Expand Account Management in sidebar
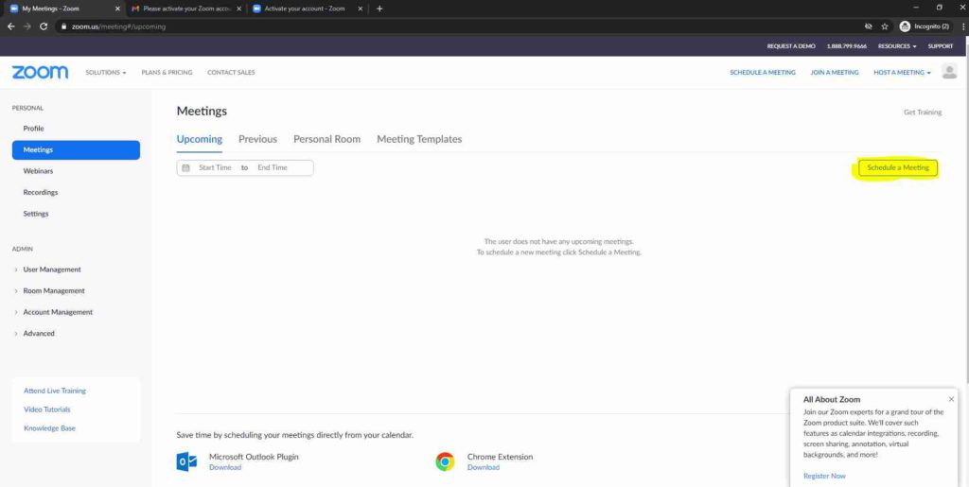Image resolution: width=969 pixels, height=487 pixels. pos(58,312)
